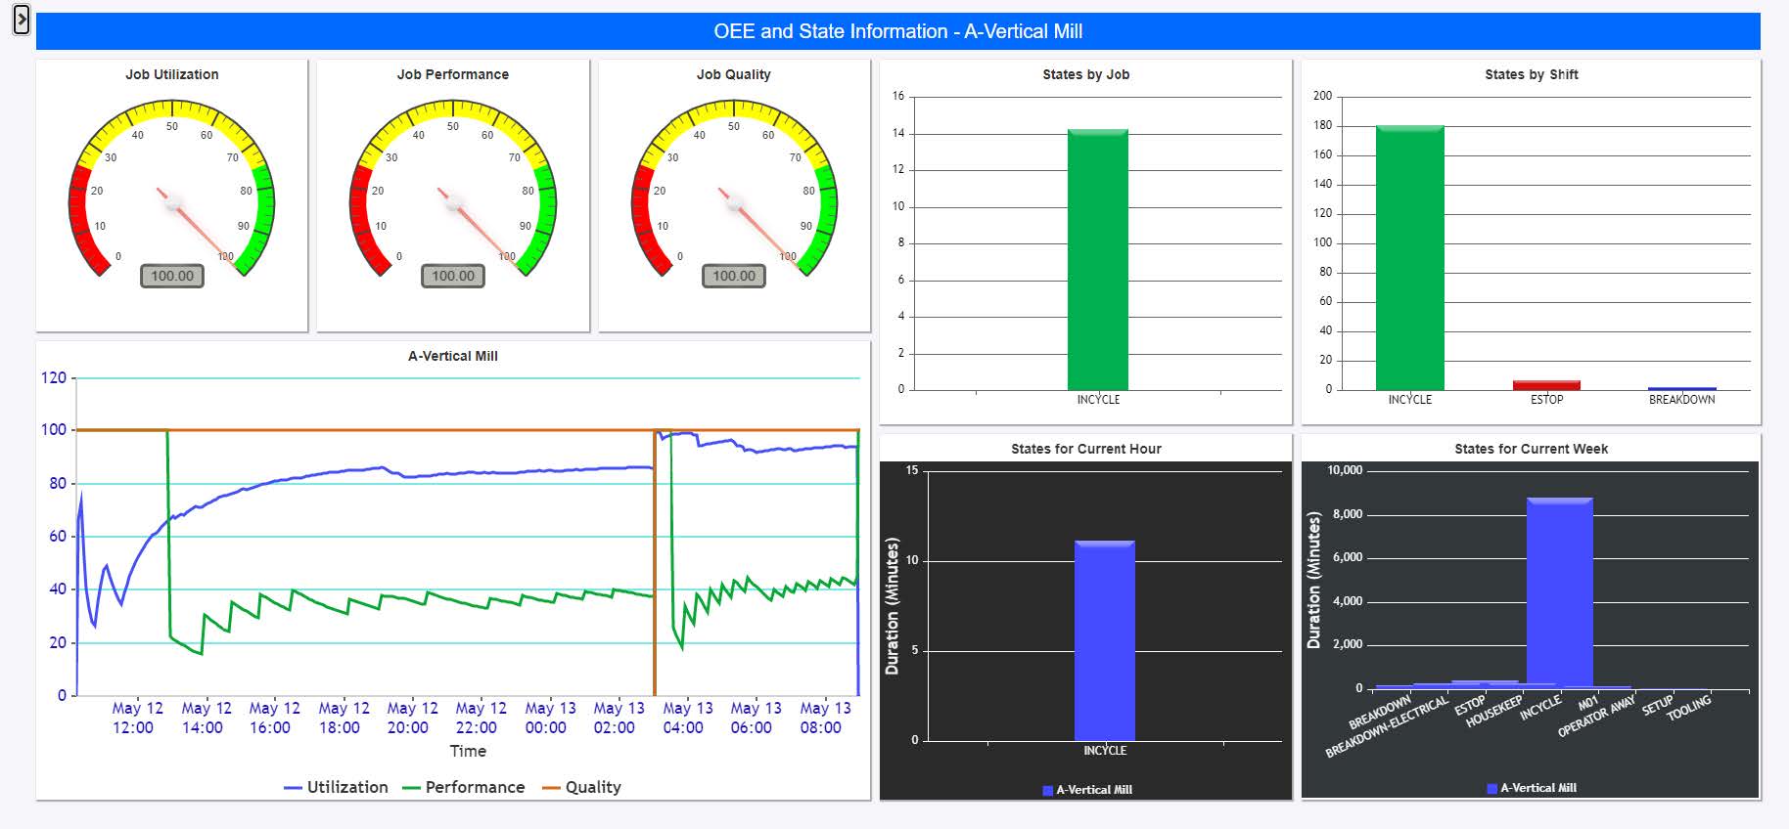The width and height of the screenshot is (1789, 829).
Task: Toggle the Quality series in chart legend
Action: 581,787
